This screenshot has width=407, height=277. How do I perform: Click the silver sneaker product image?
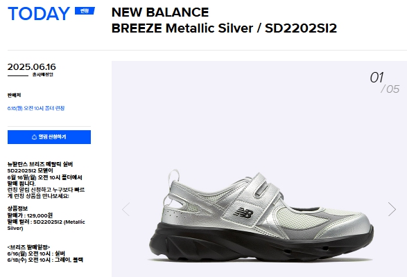[x=261, y=216]
